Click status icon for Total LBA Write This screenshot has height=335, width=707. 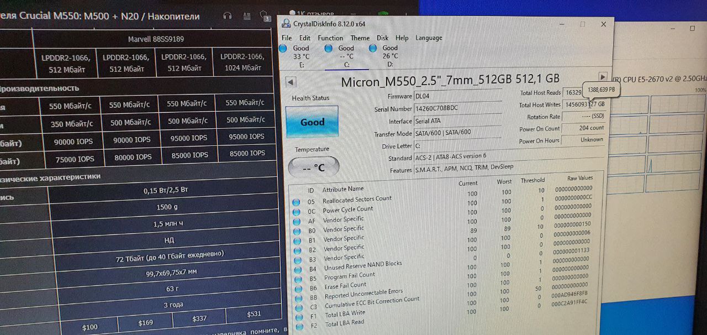(299, 317)
